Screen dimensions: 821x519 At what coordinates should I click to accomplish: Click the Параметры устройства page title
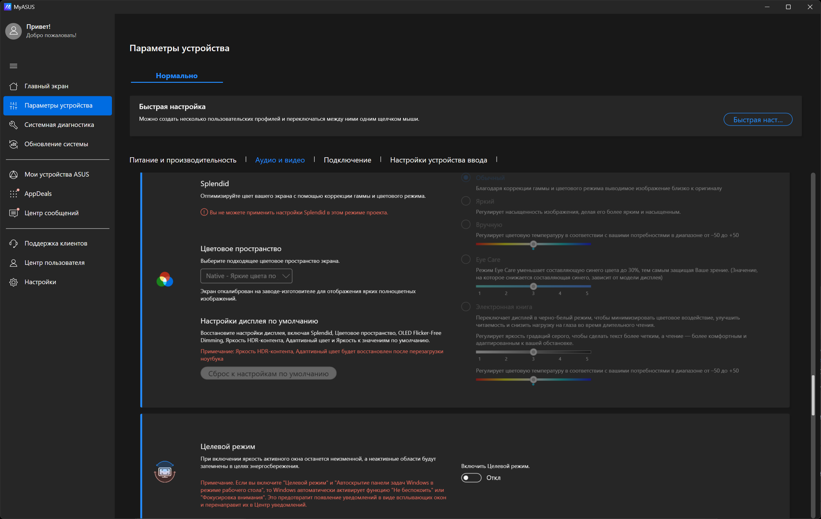179,48
